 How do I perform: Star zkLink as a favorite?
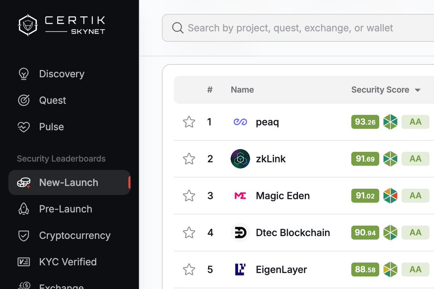pos(189,159)
